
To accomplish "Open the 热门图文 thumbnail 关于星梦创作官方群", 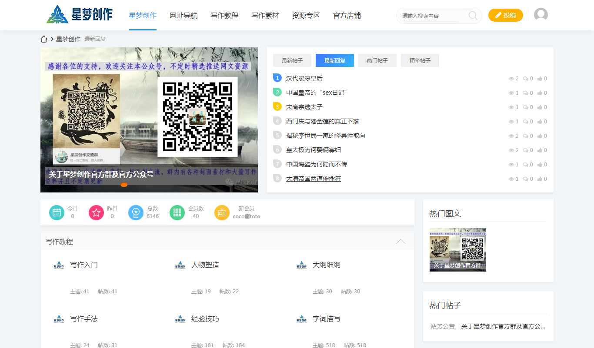I will 458,250.
